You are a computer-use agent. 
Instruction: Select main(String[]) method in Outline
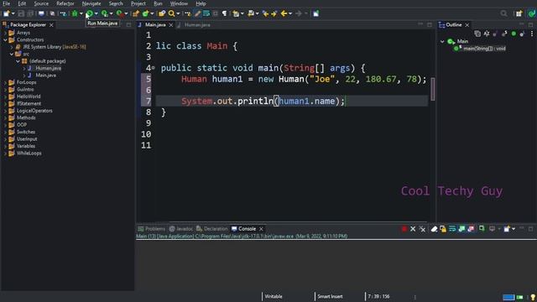click(x=484, y=49)
